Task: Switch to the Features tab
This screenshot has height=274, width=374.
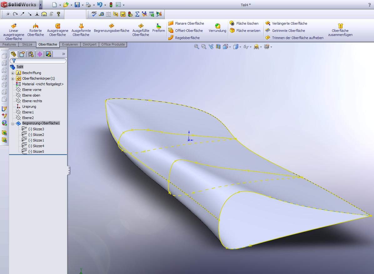Action: [9, 45]
